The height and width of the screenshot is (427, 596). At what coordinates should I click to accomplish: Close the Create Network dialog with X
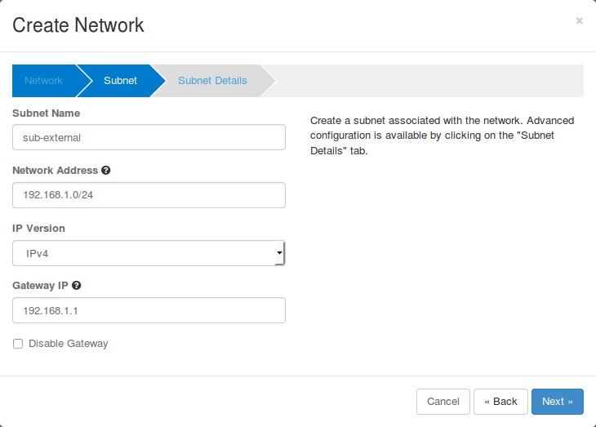(x=579, y=21)
